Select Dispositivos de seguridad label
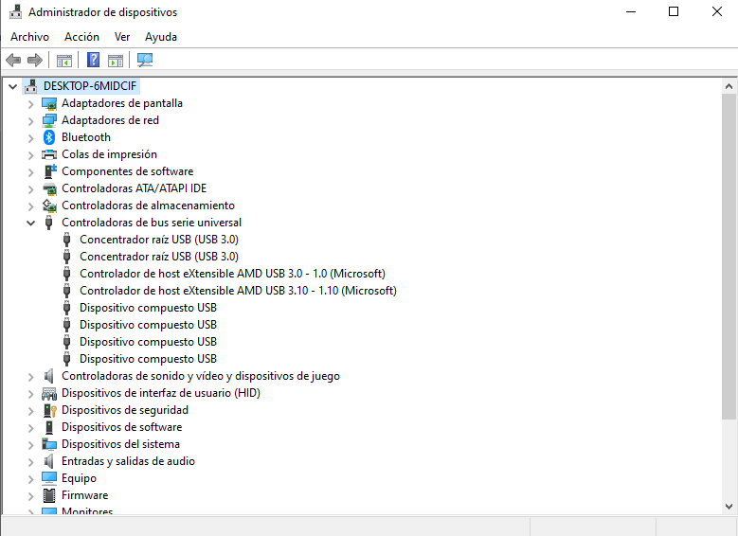The image size is (738, 536). pos(125,410)
